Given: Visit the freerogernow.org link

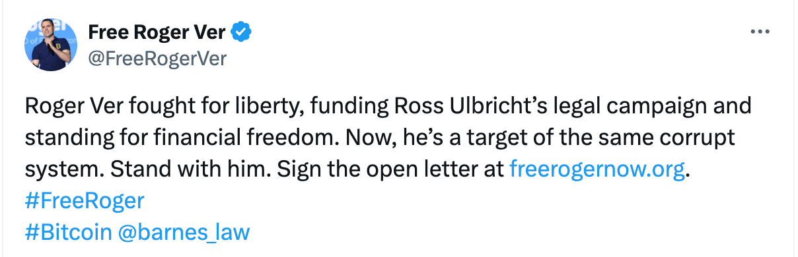Looking at the screenshot, I should coord(597,169).
